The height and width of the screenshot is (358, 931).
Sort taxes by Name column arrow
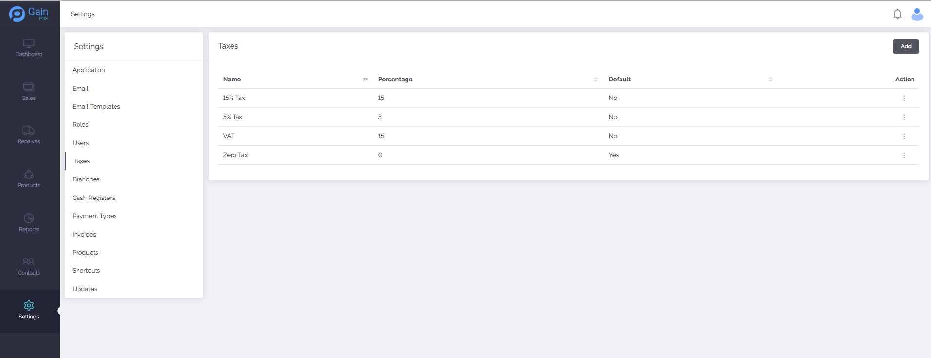365,80
